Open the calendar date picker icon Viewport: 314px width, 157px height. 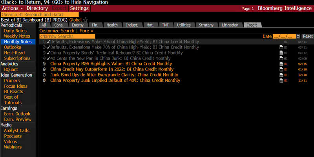tap(298, 36)
